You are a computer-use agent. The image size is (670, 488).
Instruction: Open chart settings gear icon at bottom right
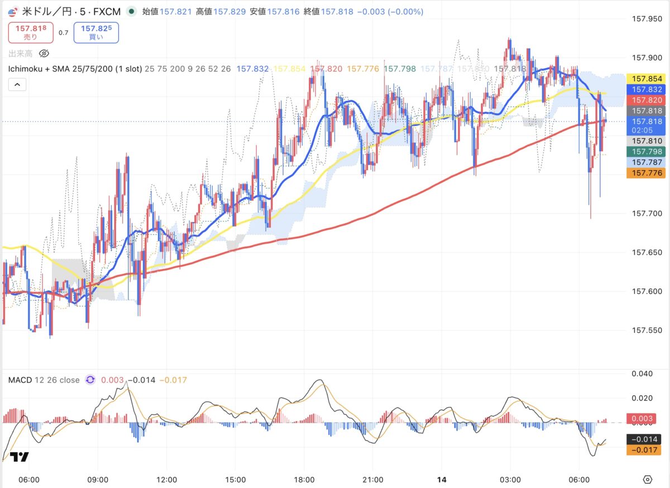(x=647, y=480)
